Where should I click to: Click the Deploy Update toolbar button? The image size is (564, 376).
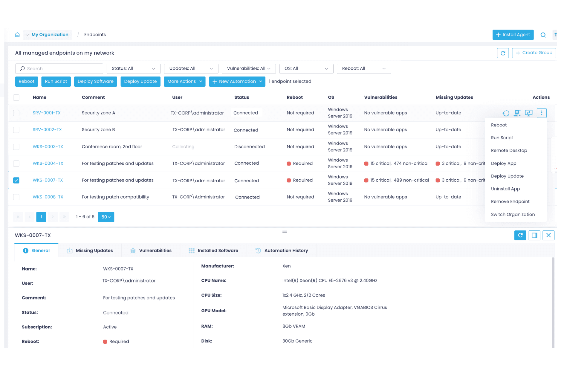(140, 82)
